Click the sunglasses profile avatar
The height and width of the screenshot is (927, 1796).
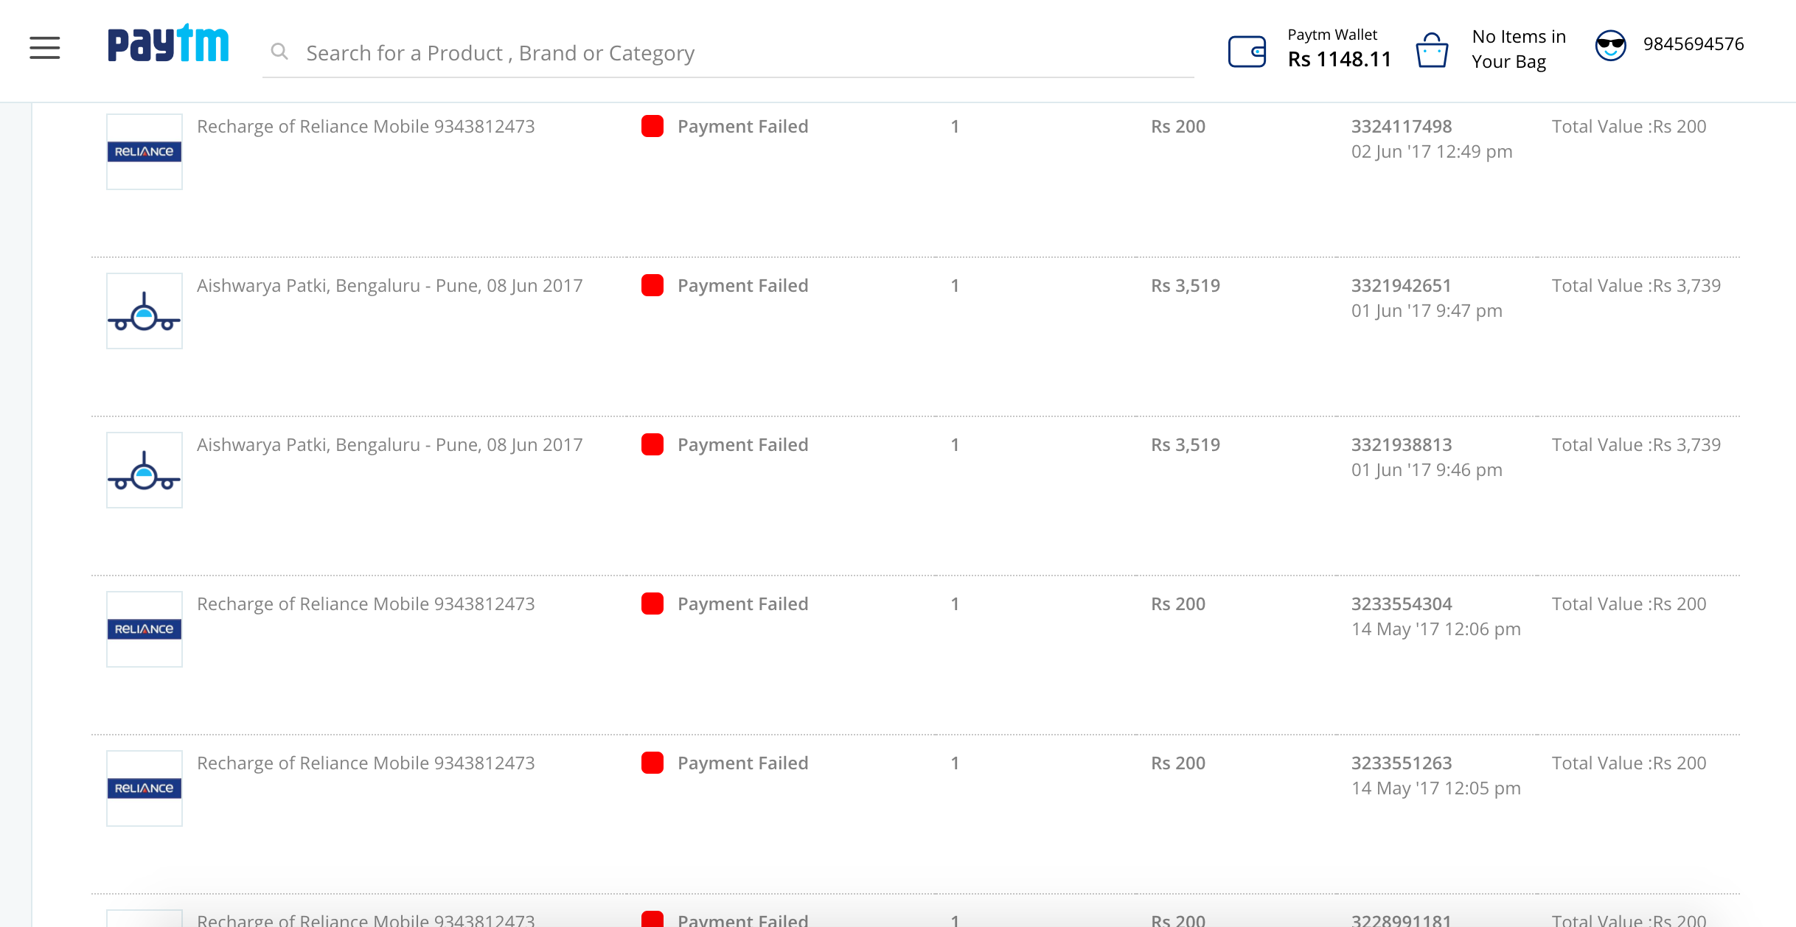pos(1610,46)
